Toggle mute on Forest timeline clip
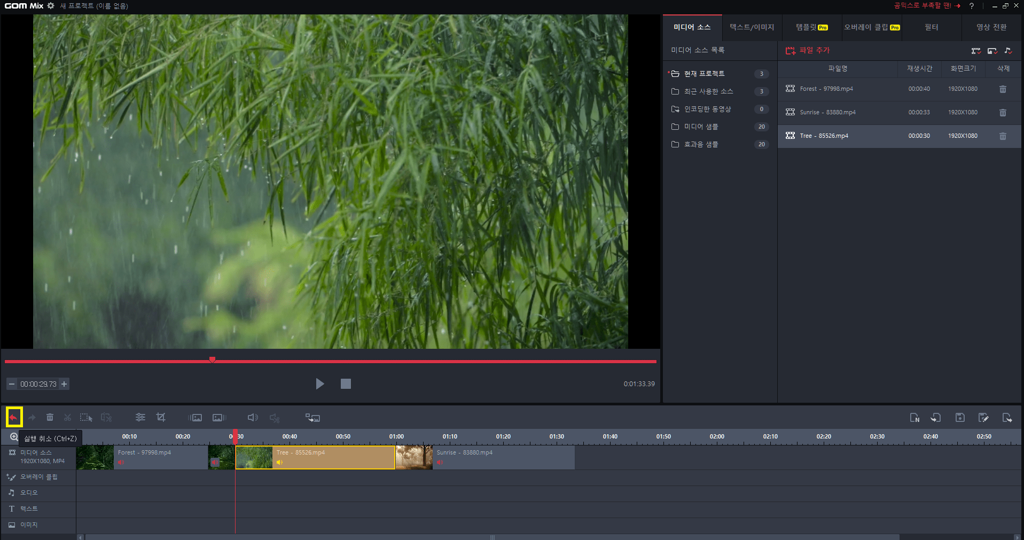Viewport: 1024px width, 540px height. click(x=121, y=463)
